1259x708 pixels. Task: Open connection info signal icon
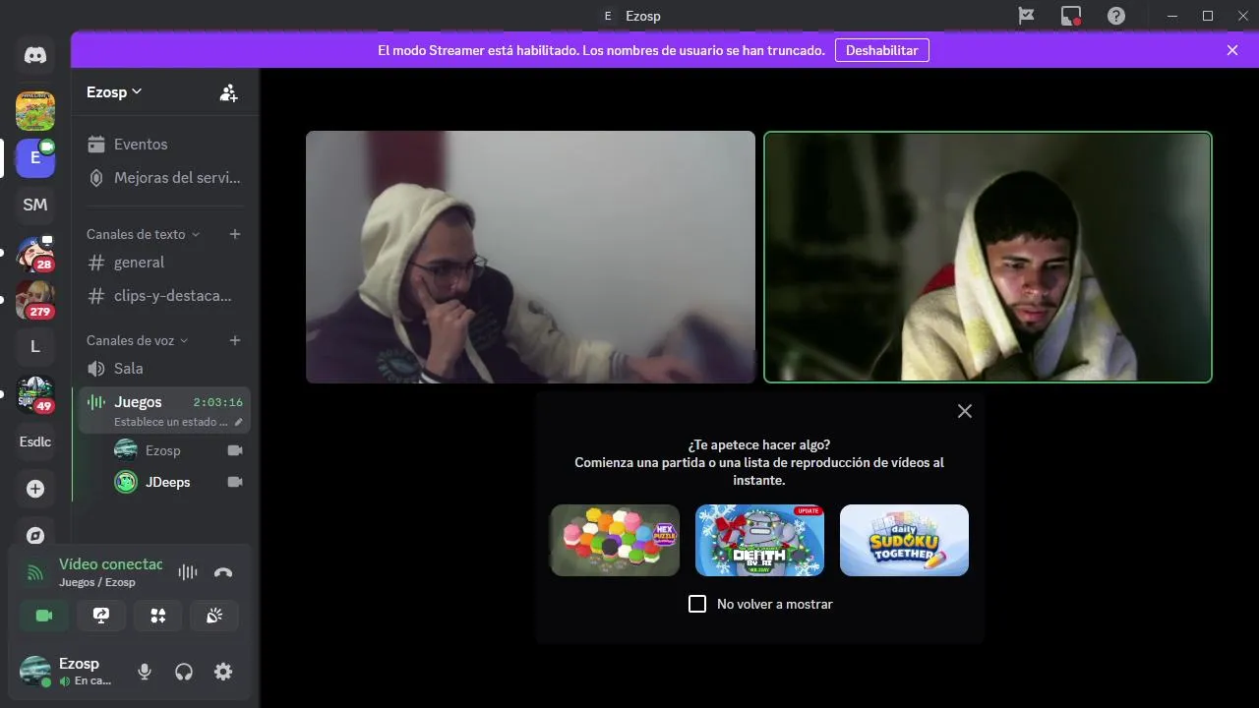click(35, 572)
